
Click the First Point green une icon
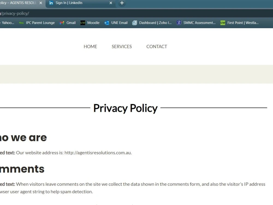(x=223, y=23)
